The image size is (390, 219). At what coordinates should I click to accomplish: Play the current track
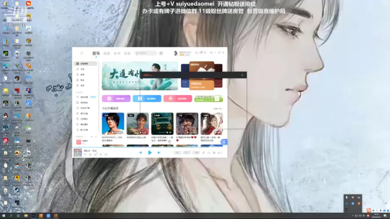pos(150,152)
